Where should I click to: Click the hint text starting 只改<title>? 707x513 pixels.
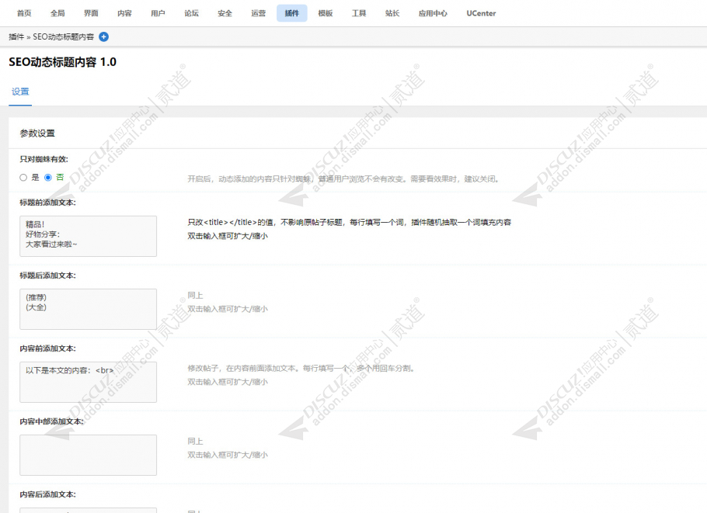tap(350, 222)
